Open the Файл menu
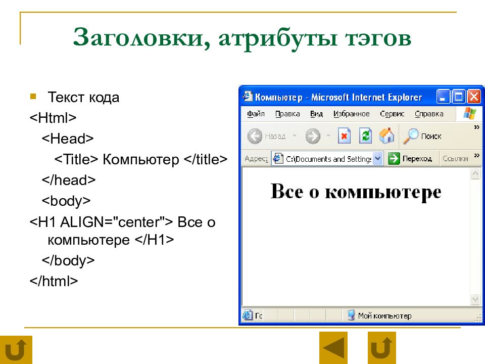 coord(256,114)
